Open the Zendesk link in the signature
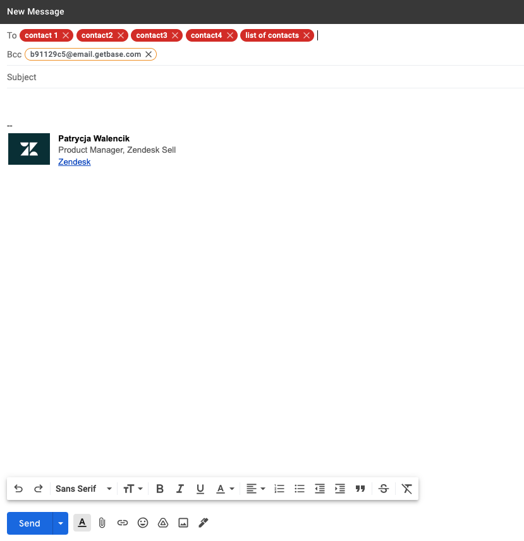This screenshot has height=541, width=524. coord(75,162)
